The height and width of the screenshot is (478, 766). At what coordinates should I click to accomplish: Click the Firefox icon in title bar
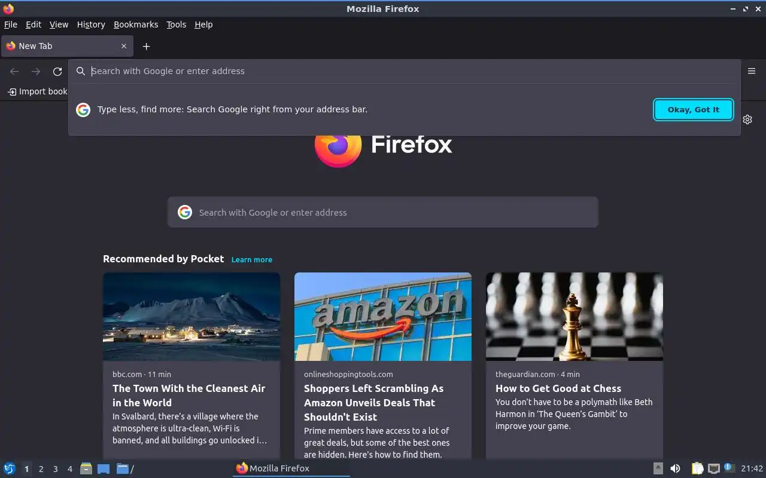[8, 9]
